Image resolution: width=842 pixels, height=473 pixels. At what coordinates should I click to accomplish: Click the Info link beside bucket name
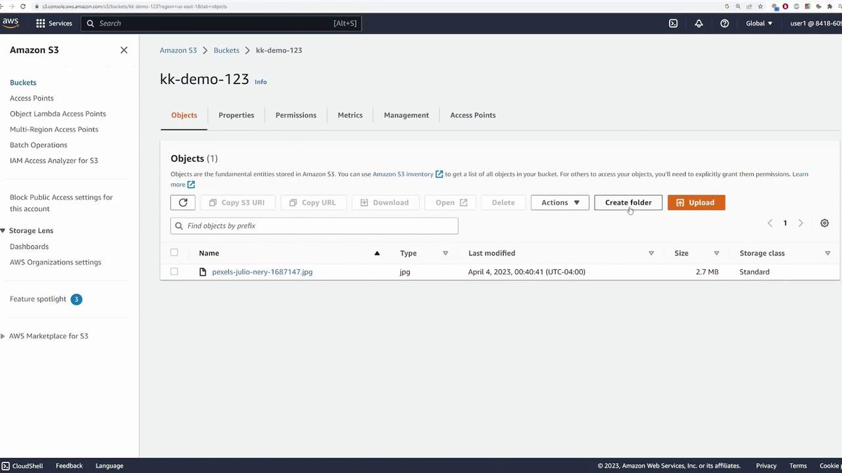[x=260, y=82]
